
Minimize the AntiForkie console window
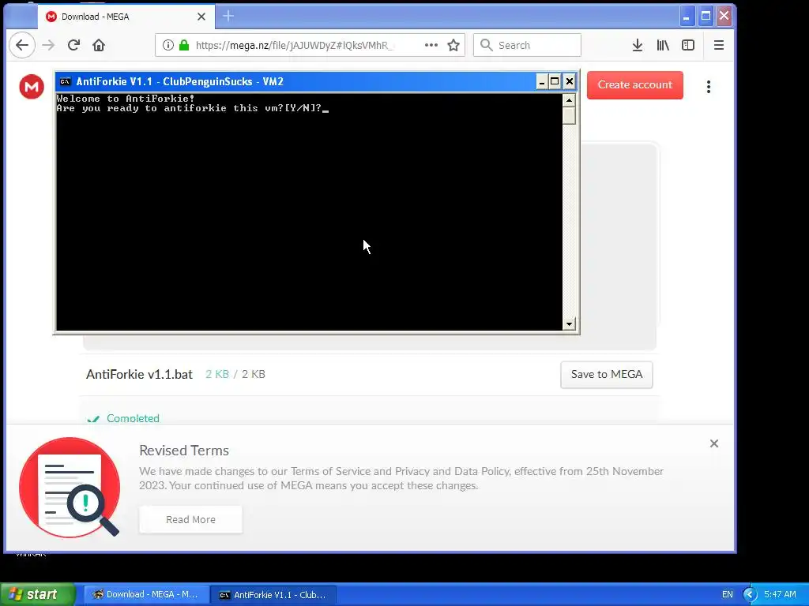[x=542, y=81]
